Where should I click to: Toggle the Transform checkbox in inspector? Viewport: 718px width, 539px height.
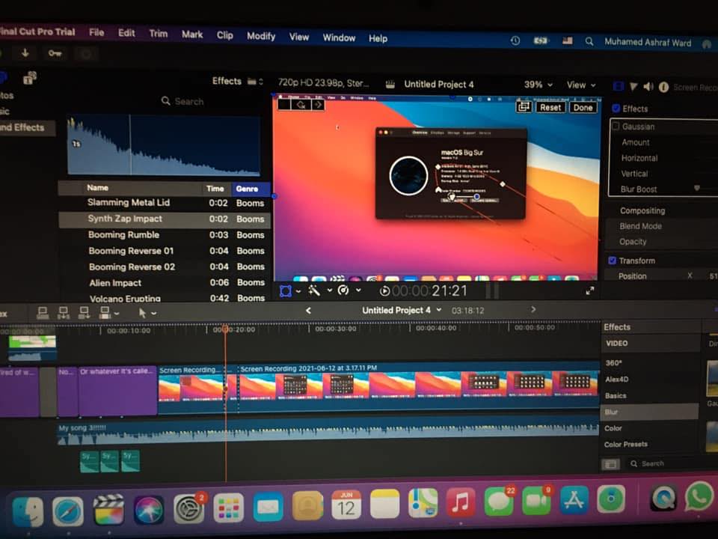(613, 261)
